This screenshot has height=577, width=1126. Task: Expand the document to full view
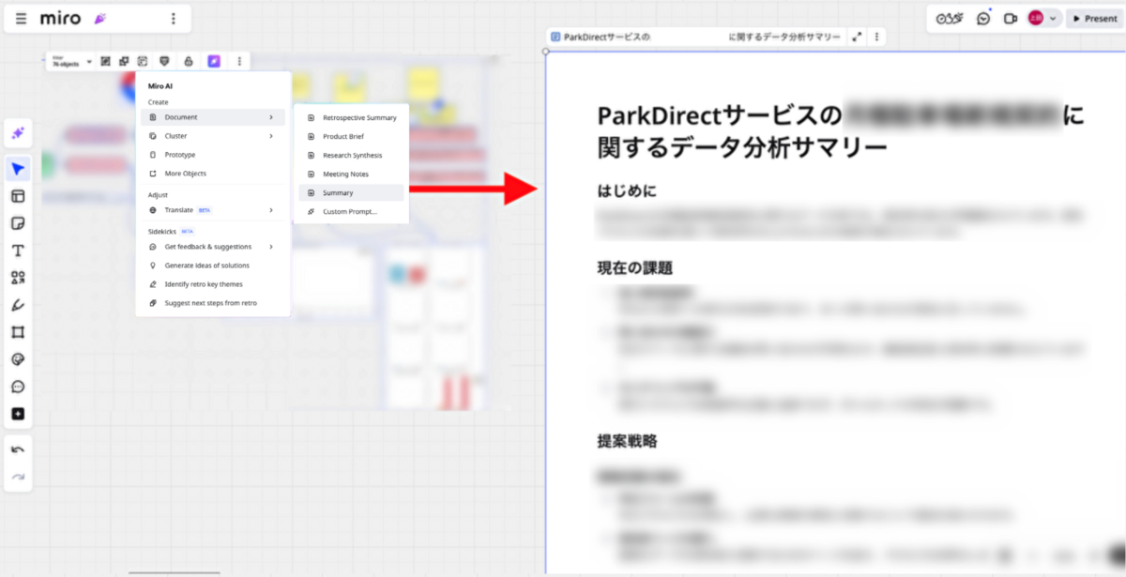(857, 37)
